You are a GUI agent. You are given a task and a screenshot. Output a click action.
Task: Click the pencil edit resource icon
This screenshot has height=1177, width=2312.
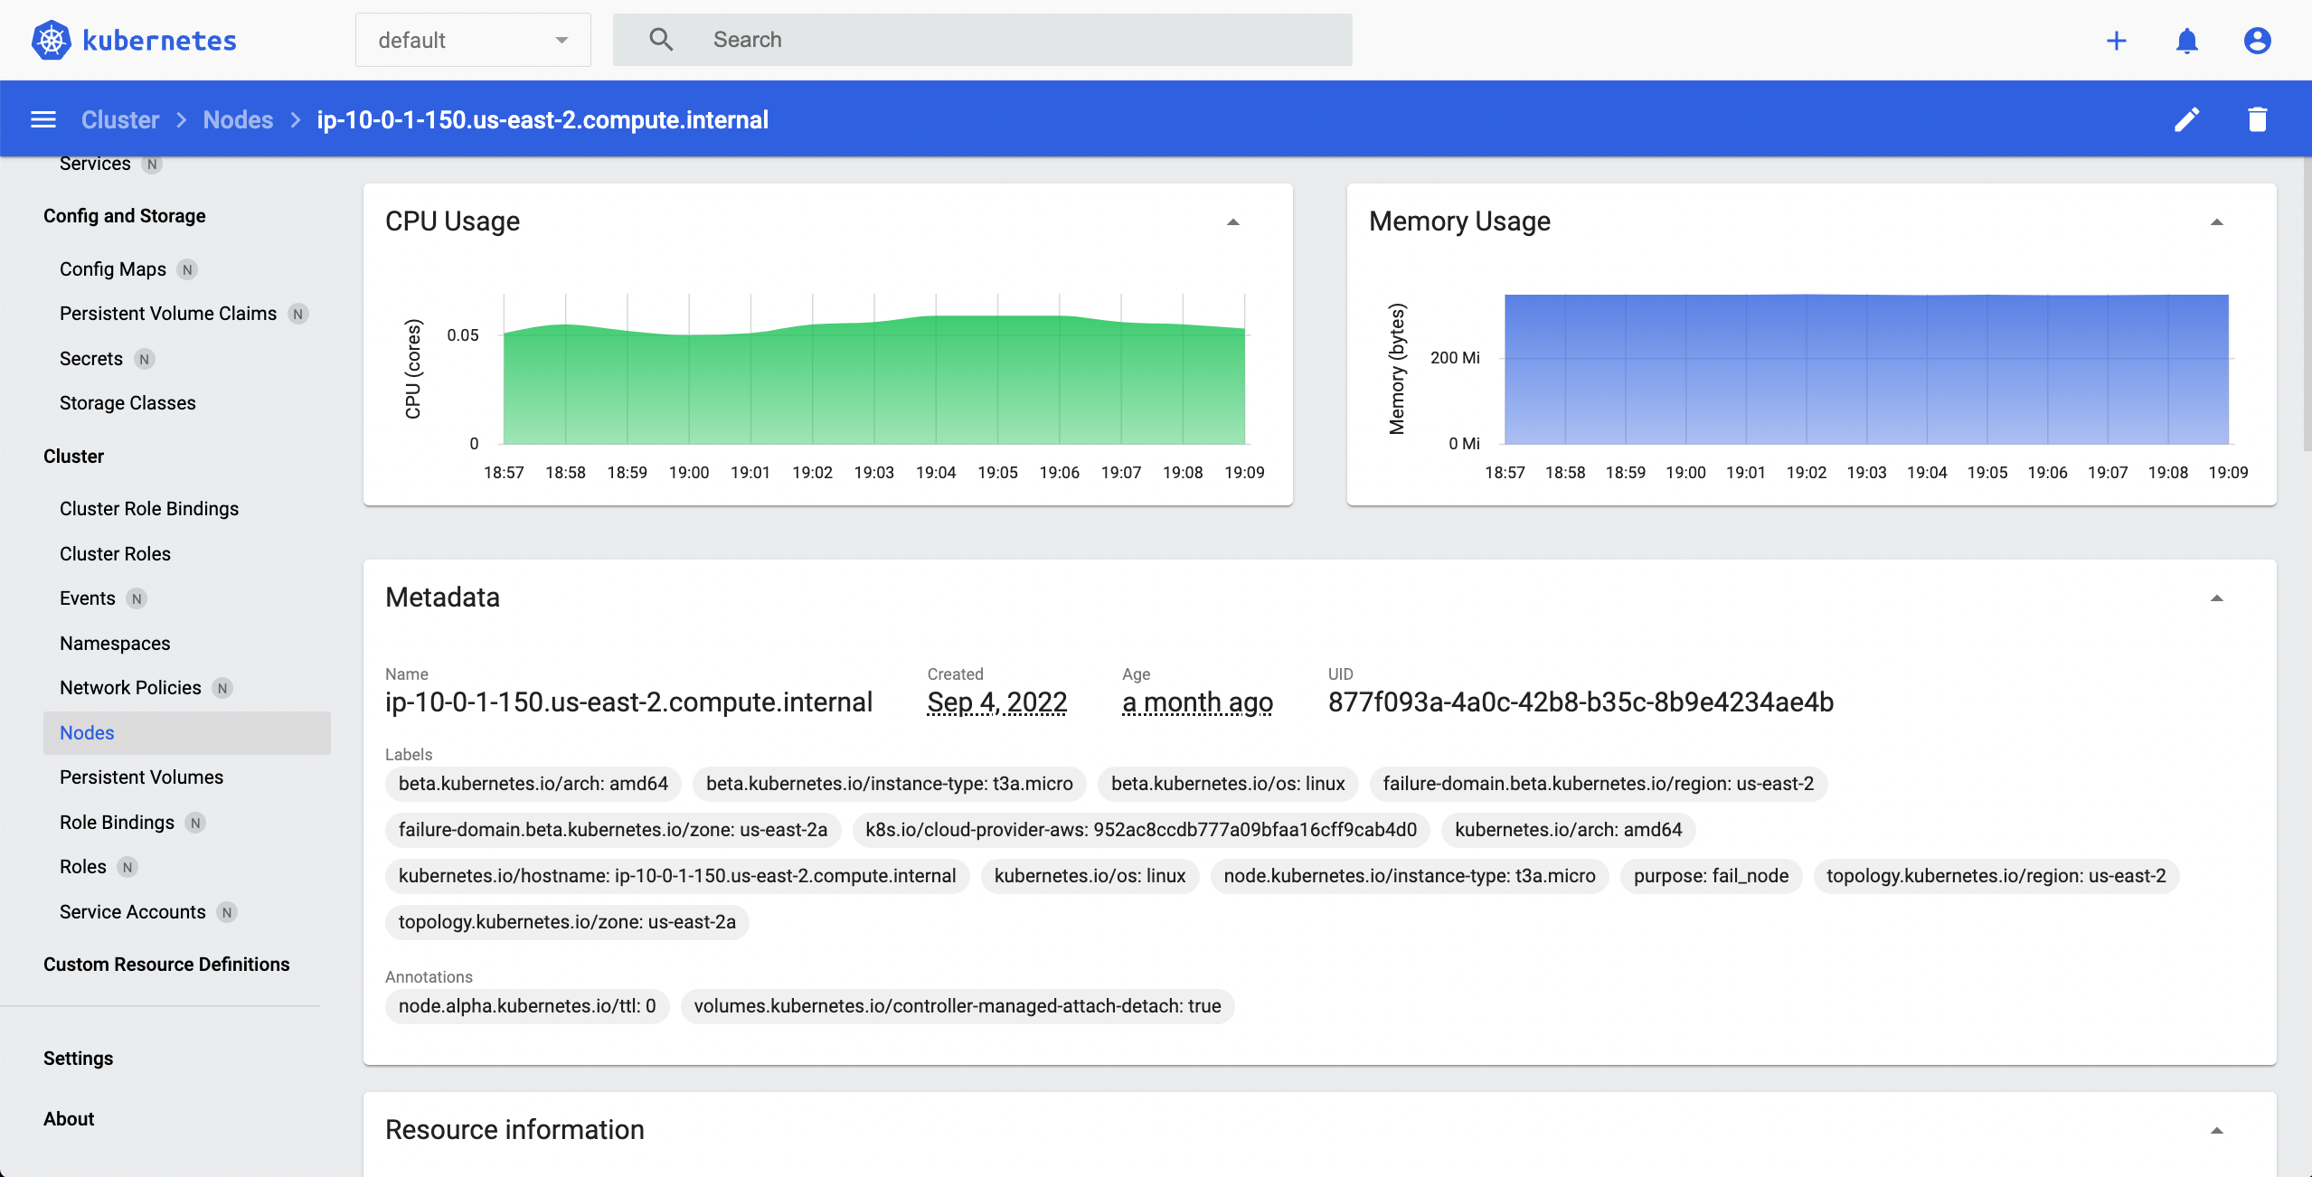[x=2186, y=119]
